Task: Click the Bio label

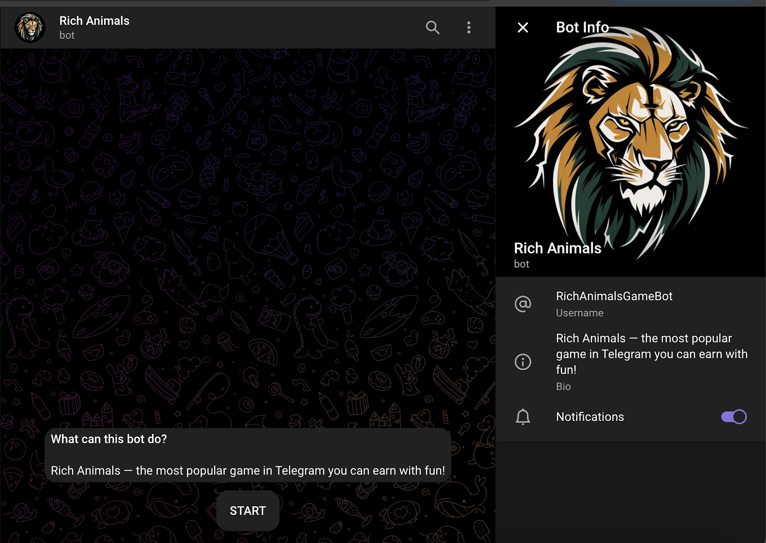Action: click(x=563, y=386)
